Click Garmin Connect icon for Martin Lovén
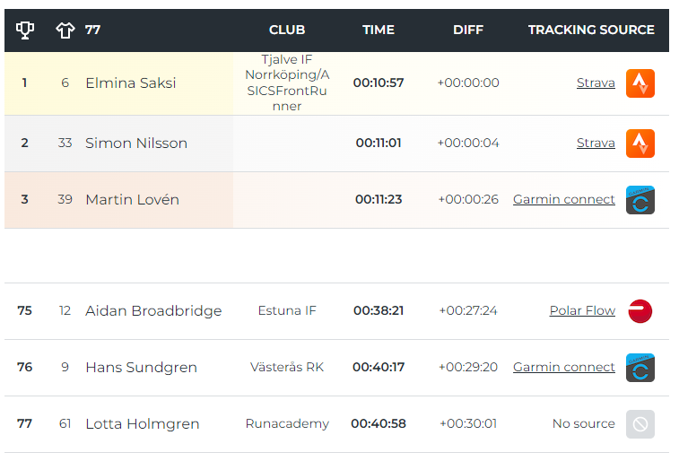This screenshot has width=679, height=461. coord(640,200)
